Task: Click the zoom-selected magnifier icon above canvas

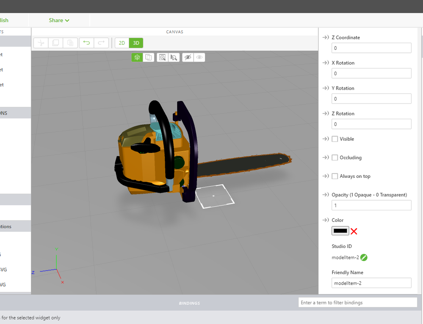Action: (x=174, y=57)
